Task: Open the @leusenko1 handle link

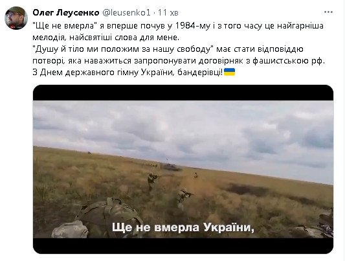Action: pyautogui.click(x=126, y=13)
